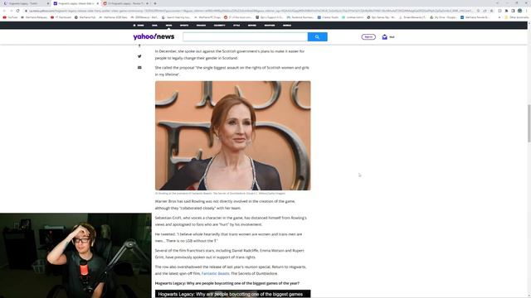Click paragraph starting 'In December, she spoke'

(x=230, y=55)
